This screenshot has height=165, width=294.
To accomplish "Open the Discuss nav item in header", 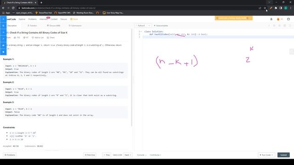I will point(63,19).
